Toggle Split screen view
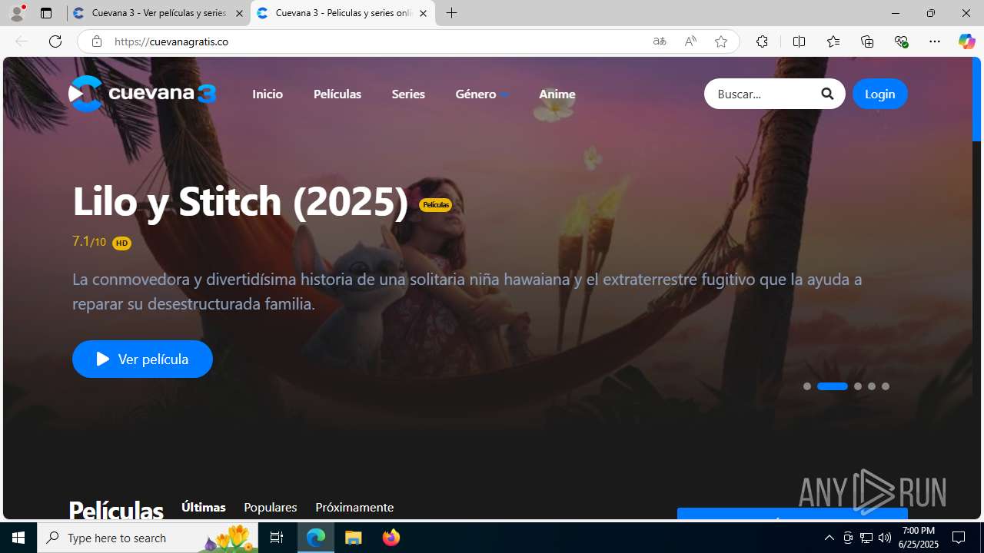 click(x=799, y=41)
